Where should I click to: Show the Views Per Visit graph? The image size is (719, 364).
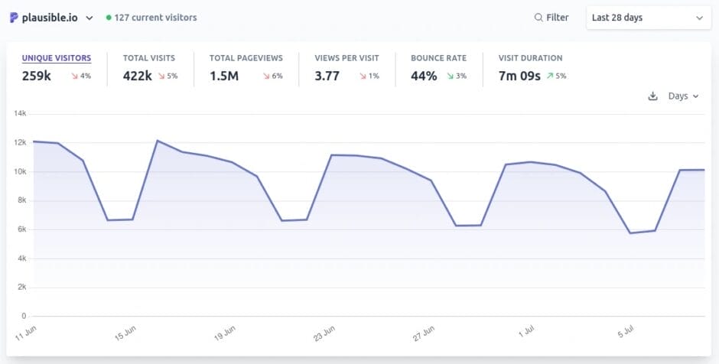click(346, 58)
